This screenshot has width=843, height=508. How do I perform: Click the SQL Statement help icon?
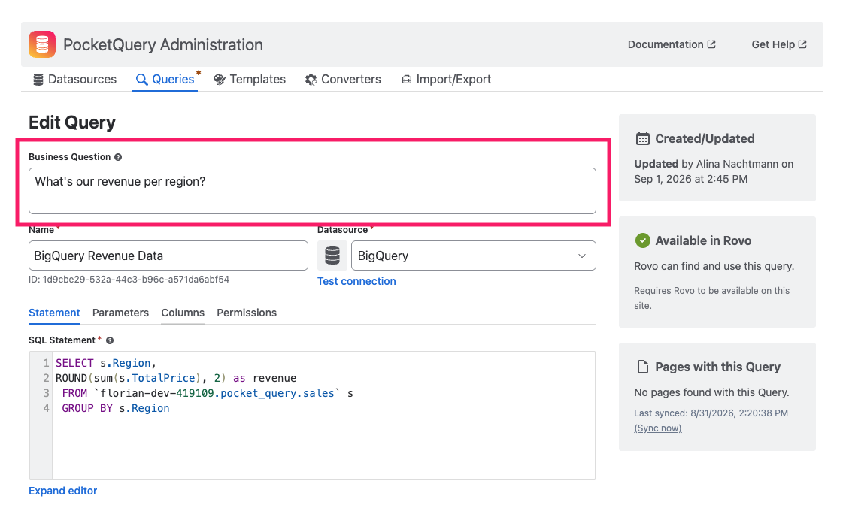point(110,340)
